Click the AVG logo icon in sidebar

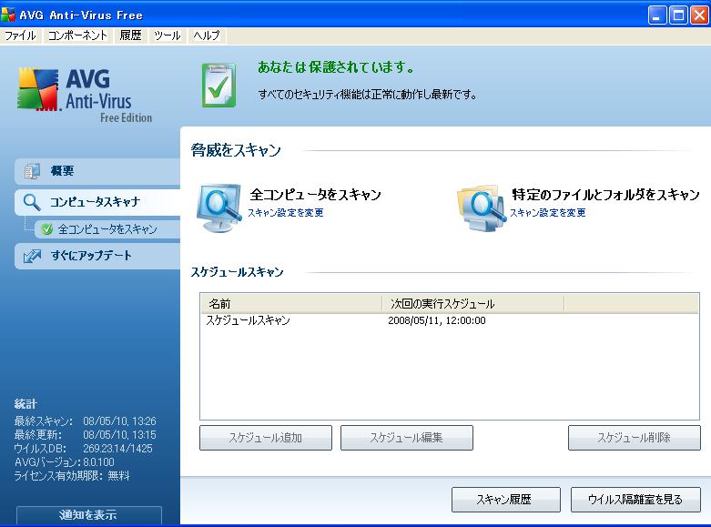(38, 89)
